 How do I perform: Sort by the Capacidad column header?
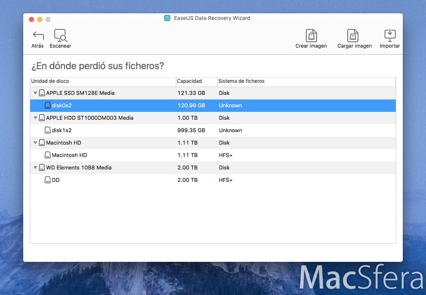(x=197, y=81)
